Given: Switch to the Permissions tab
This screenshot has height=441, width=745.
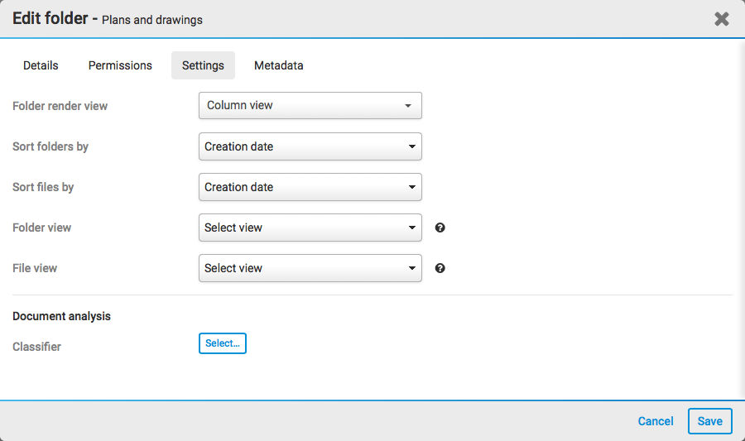Looking at the screenshot, I should click(120, 65).
